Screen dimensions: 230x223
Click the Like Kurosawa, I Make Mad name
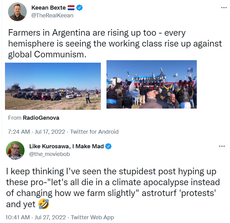click(66, 146)
